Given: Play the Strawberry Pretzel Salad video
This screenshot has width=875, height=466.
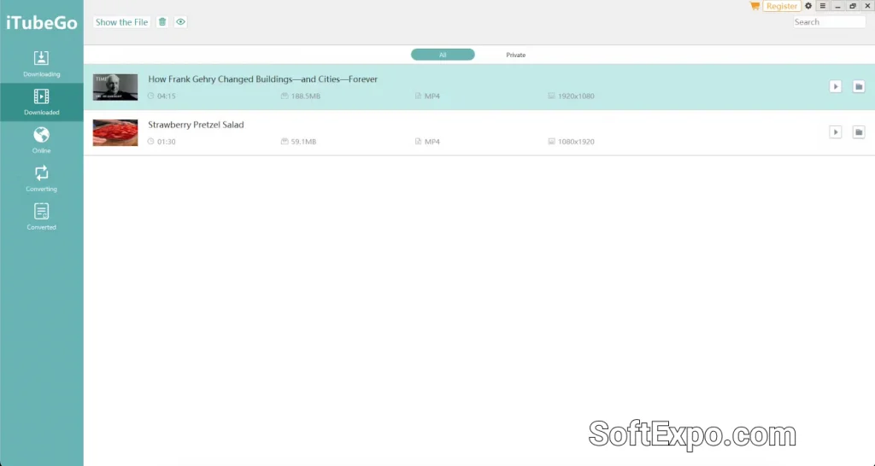Looking at the screenshot, I should pos(836,132).
